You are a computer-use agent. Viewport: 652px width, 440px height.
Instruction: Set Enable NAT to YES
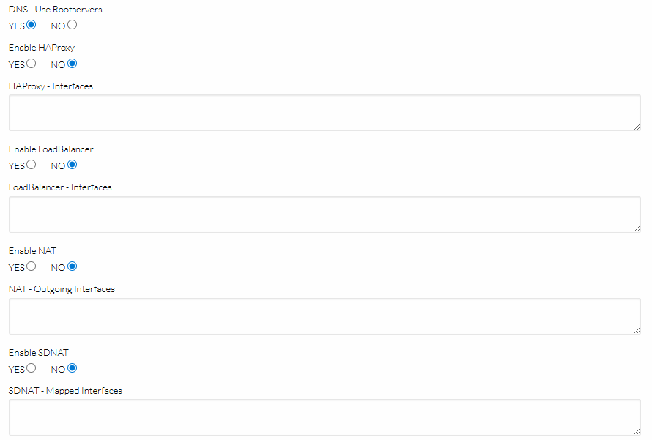click(x=32, y=266)
